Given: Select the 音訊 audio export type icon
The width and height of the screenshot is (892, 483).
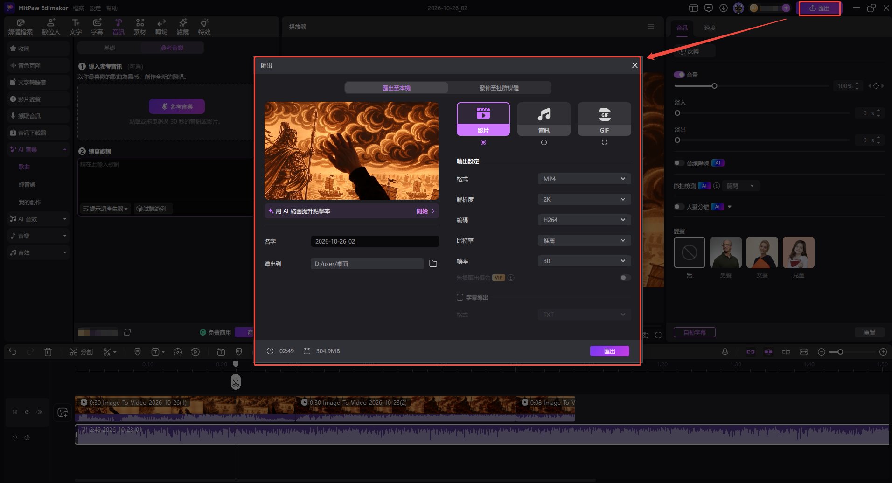Looking at the screenshot, I should tap(544, 119).
